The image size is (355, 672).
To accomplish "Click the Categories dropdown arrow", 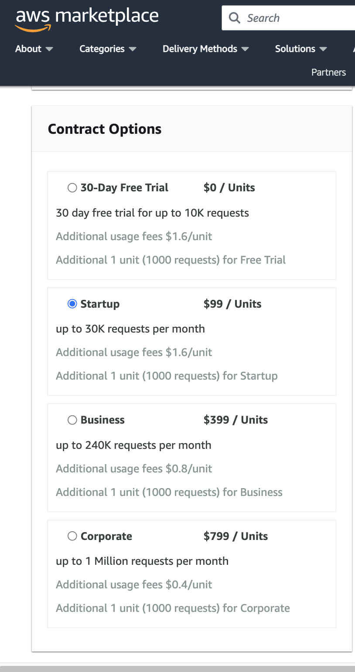I will click(133, 49).
